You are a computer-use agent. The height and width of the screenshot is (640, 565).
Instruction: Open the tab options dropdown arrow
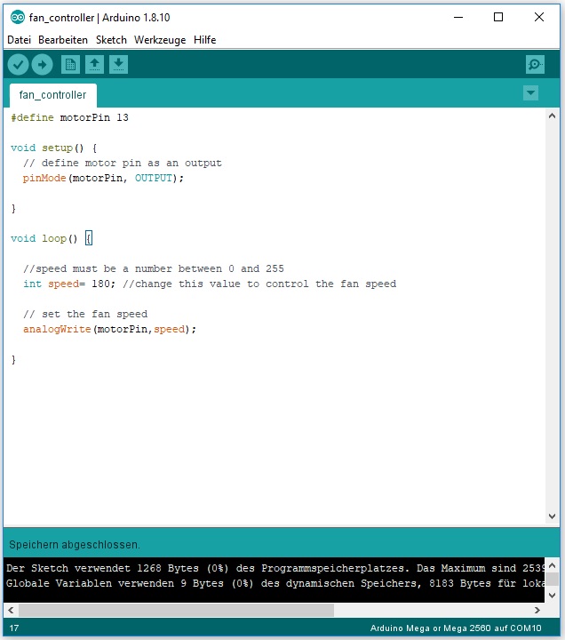coord(530,93)
